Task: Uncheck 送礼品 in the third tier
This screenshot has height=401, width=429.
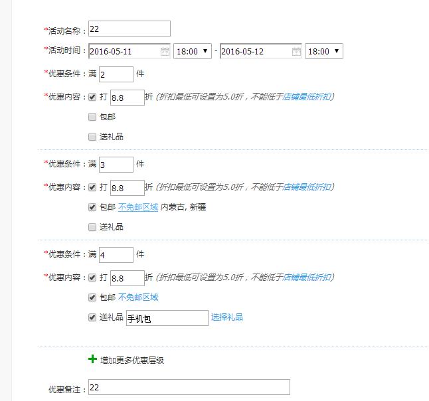Action: tap(92, 317)
